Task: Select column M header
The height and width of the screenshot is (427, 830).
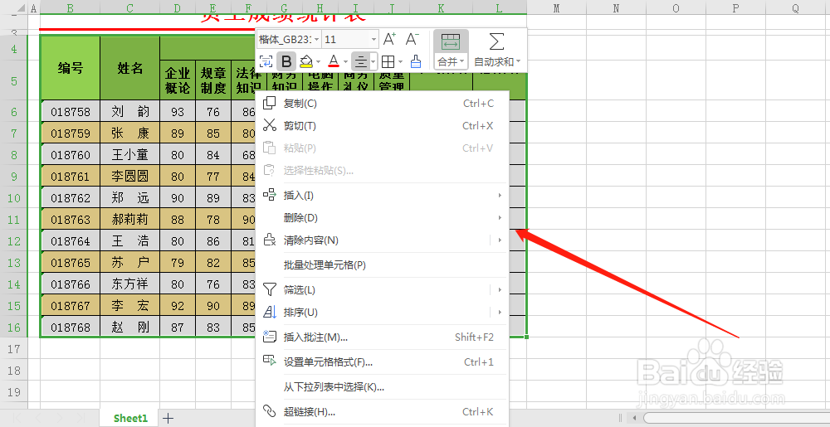Action: click(556, 8)
